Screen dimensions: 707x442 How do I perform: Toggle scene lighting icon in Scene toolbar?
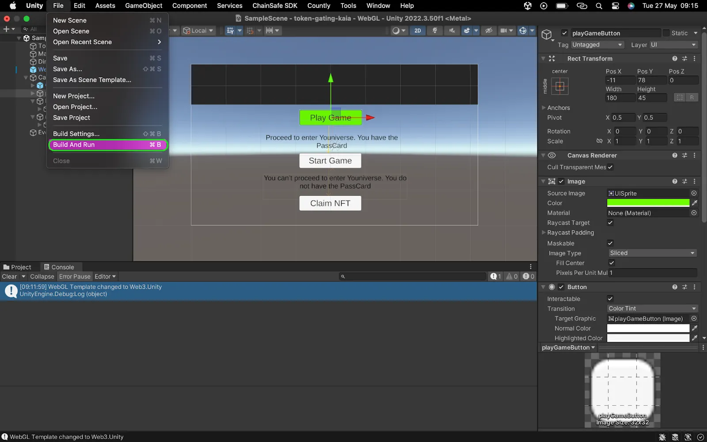(x=435, y=30)
